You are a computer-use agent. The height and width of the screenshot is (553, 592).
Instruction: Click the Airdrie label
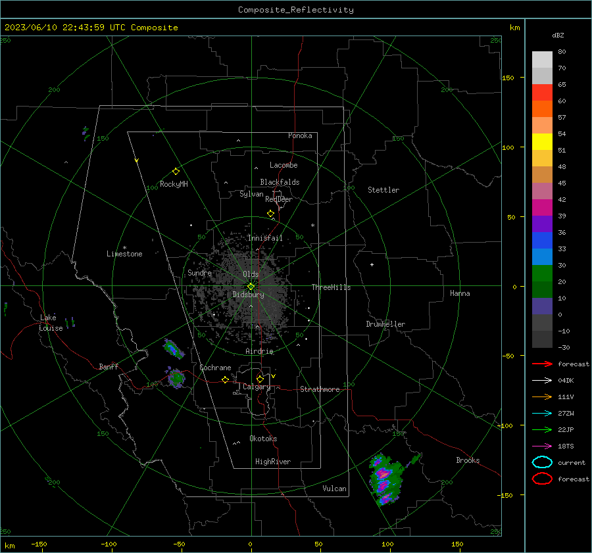pyautogui.click(x=259, y=351)
